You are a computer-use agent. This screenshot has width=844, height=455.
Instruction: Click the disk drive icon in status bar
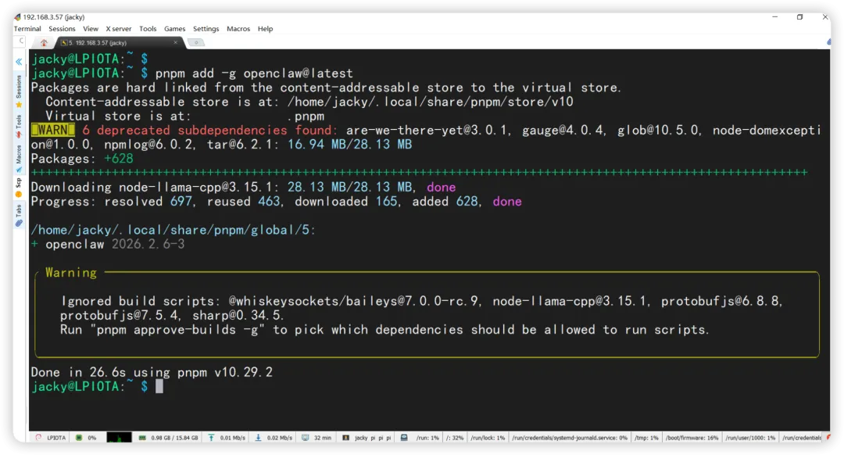pos(404,437)
